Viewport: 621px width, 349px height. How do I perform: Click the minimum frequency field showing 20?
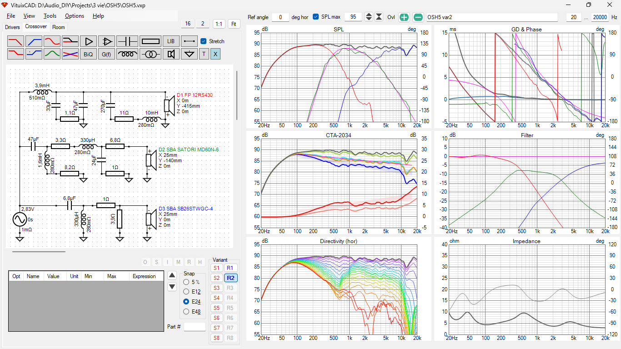coord(574,17)
